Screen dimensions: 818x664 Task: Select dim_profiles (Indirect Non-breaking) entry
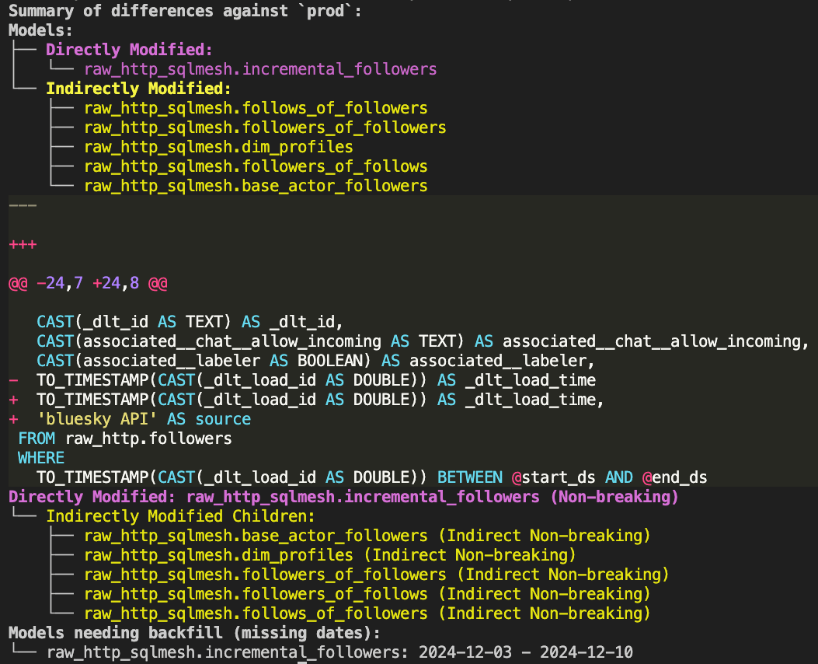329,555
